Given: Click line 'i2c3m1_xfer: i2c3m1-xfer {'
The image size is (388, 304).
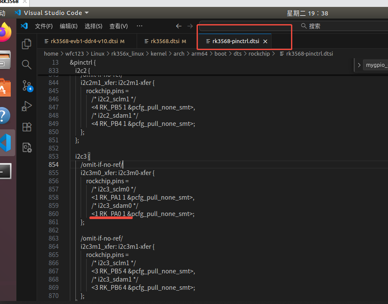Looking at the screenshot, I should pyautogui.click(x=118, y=247).
